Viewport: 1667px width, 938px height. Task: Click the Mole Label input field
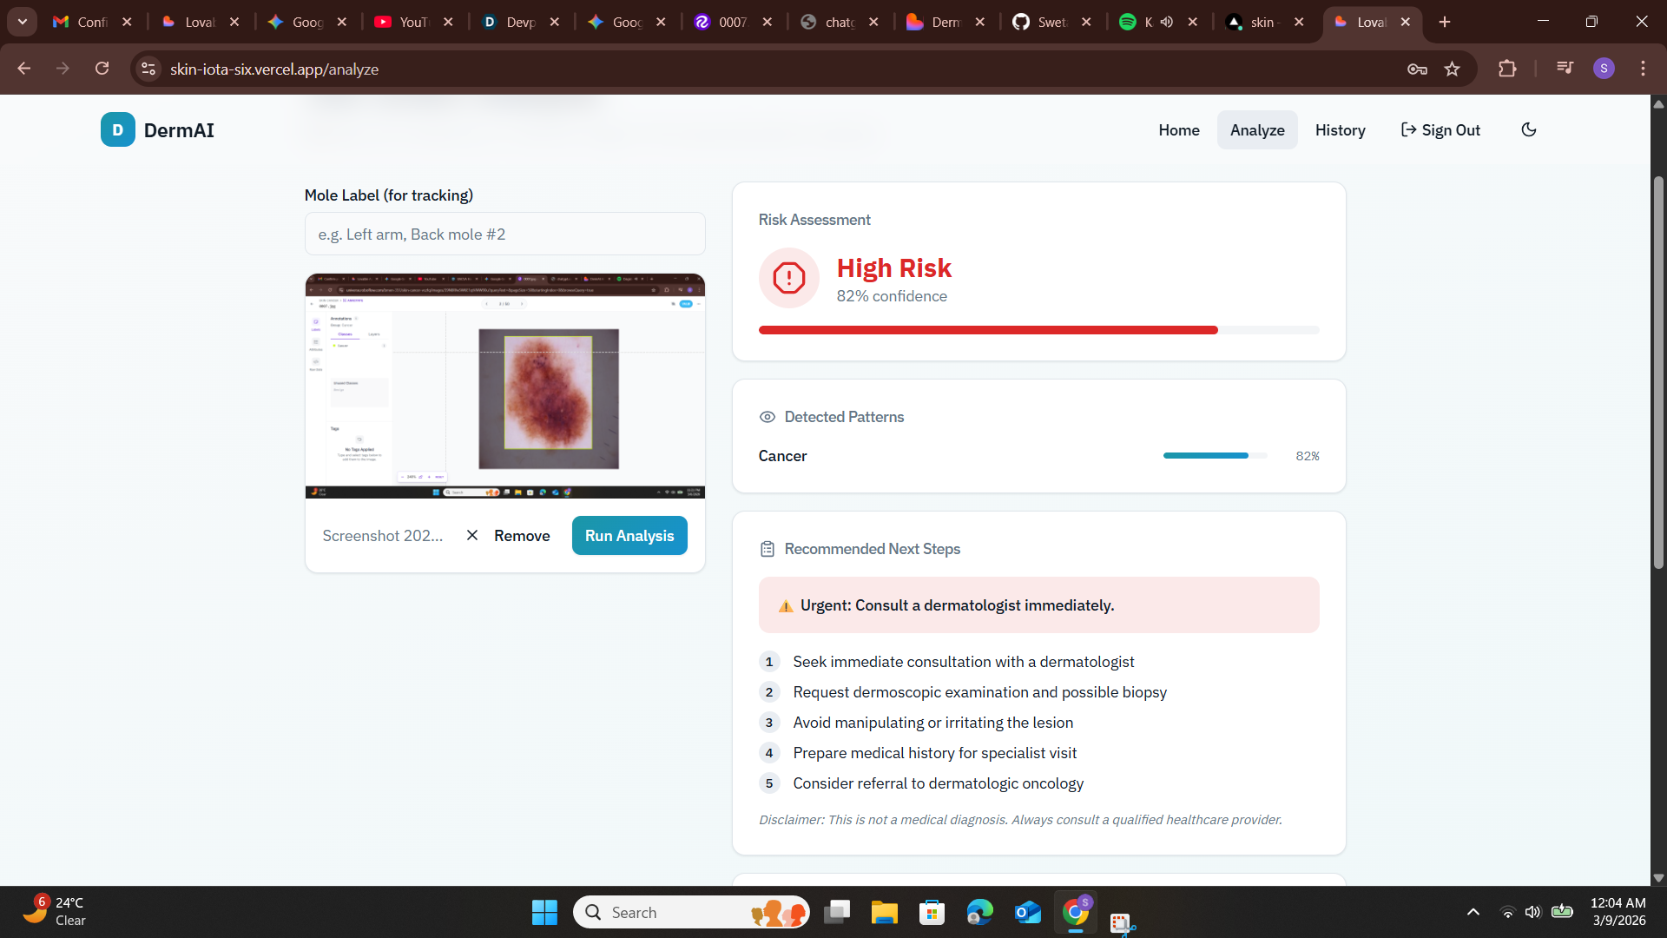coord(504,234)
